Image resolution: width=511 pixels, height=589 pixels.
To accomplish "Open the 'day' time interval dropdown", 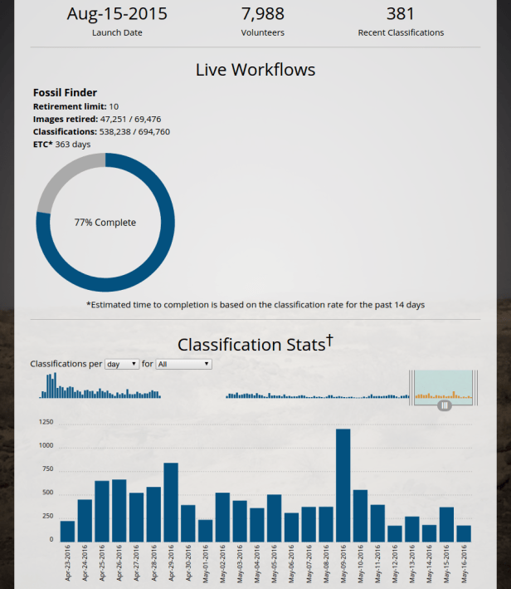I will click(x=122, y=364).
